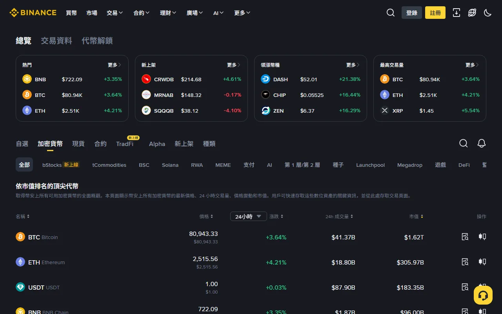This screenshot has width=502, height=314.
Task: Select the 自選 market tab
Action: pyautogui.click(x=22, y=144)
